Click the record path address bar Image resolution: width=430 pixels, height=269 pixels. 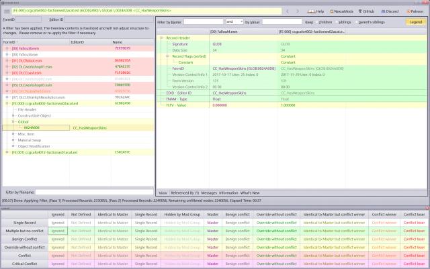click(x=146, y=11)
